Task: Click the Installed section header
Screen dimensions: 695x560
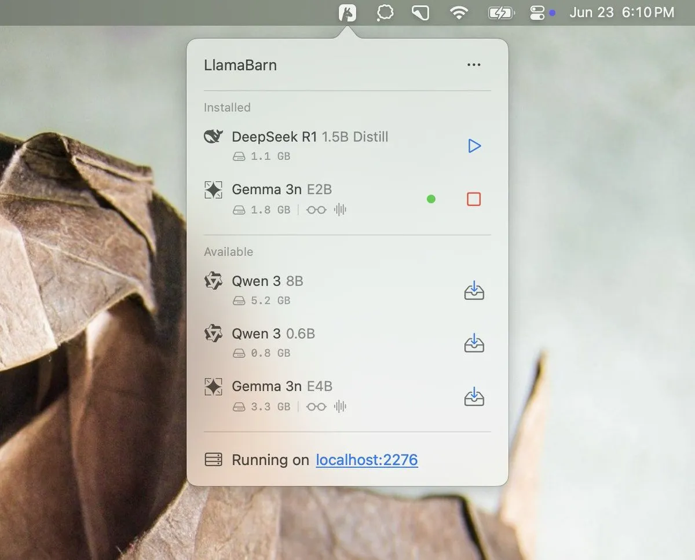Action: pyautogui.click(x=227, y=108)
